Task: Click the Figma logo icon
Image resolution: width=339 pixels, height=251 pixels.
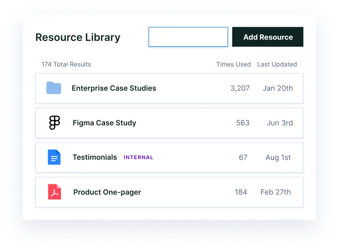Action: [x=55, y=123]
